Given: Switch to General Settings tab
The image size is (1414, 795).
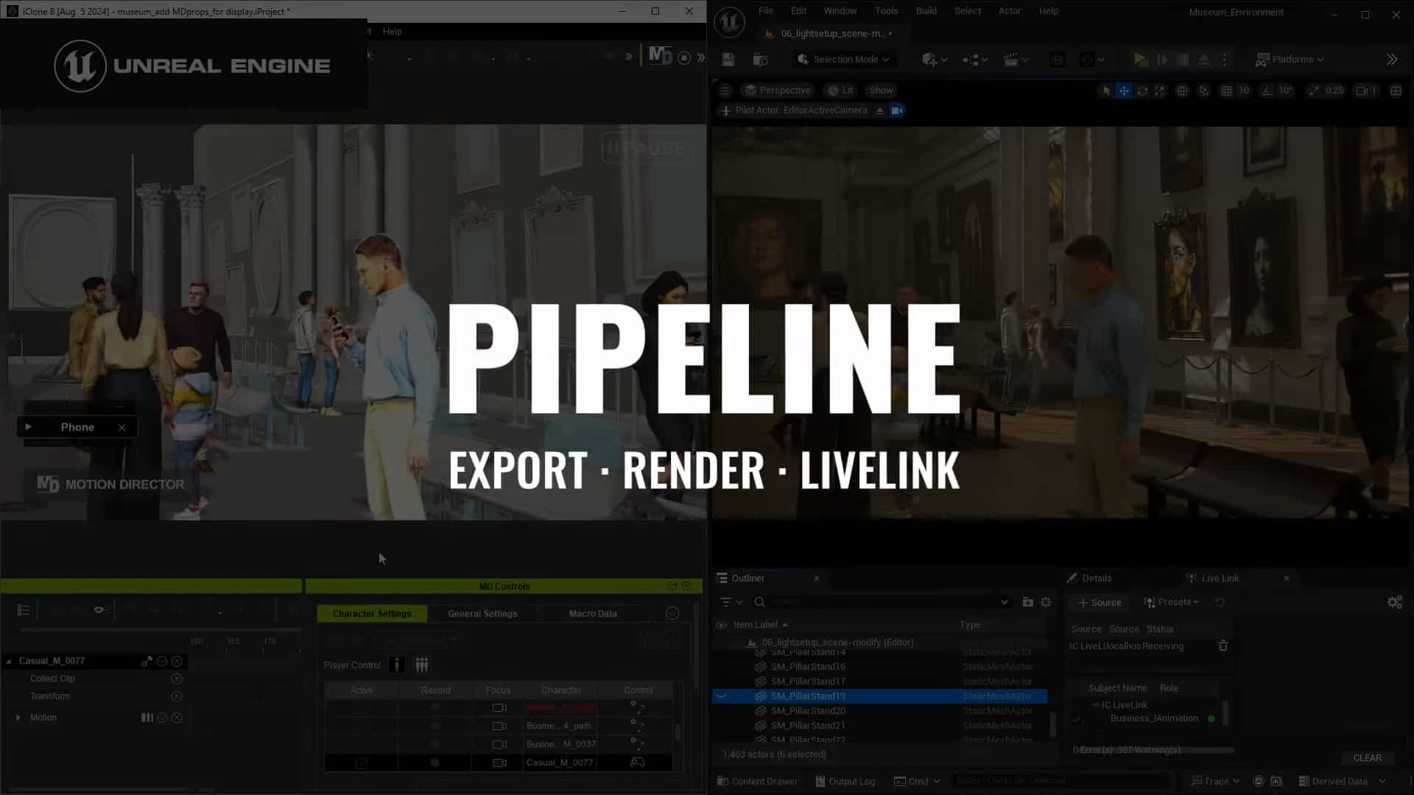Looking at the screenshot, I should pos(482,613).
